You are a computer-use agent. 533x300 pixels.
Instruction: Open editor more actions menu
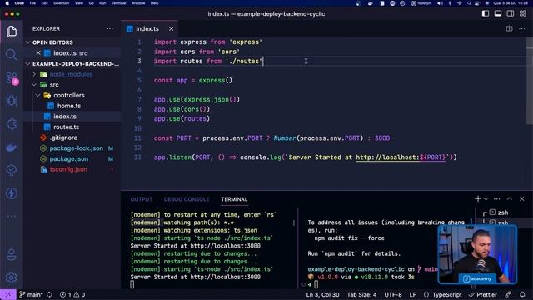point(522,29)
